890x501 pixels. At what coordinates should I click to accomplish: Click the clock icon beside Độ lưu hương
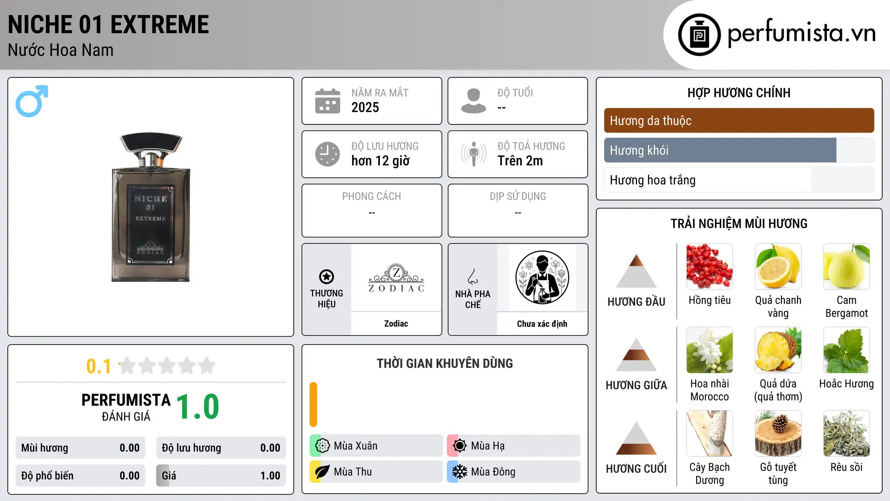pos(328,154)
